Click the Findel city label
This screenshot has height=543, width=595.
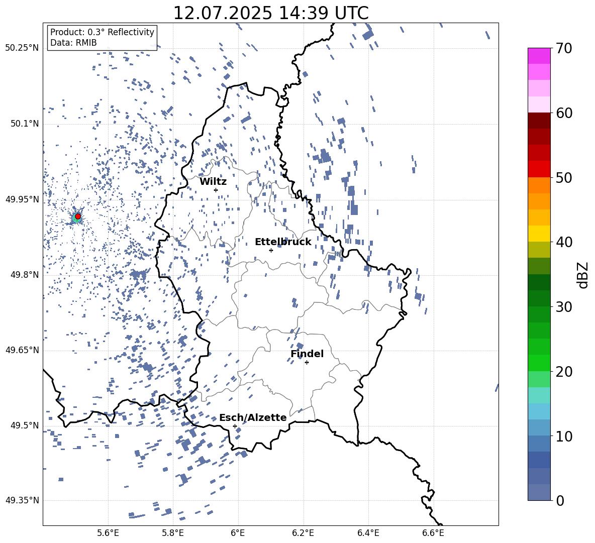(x=307, y=354)
